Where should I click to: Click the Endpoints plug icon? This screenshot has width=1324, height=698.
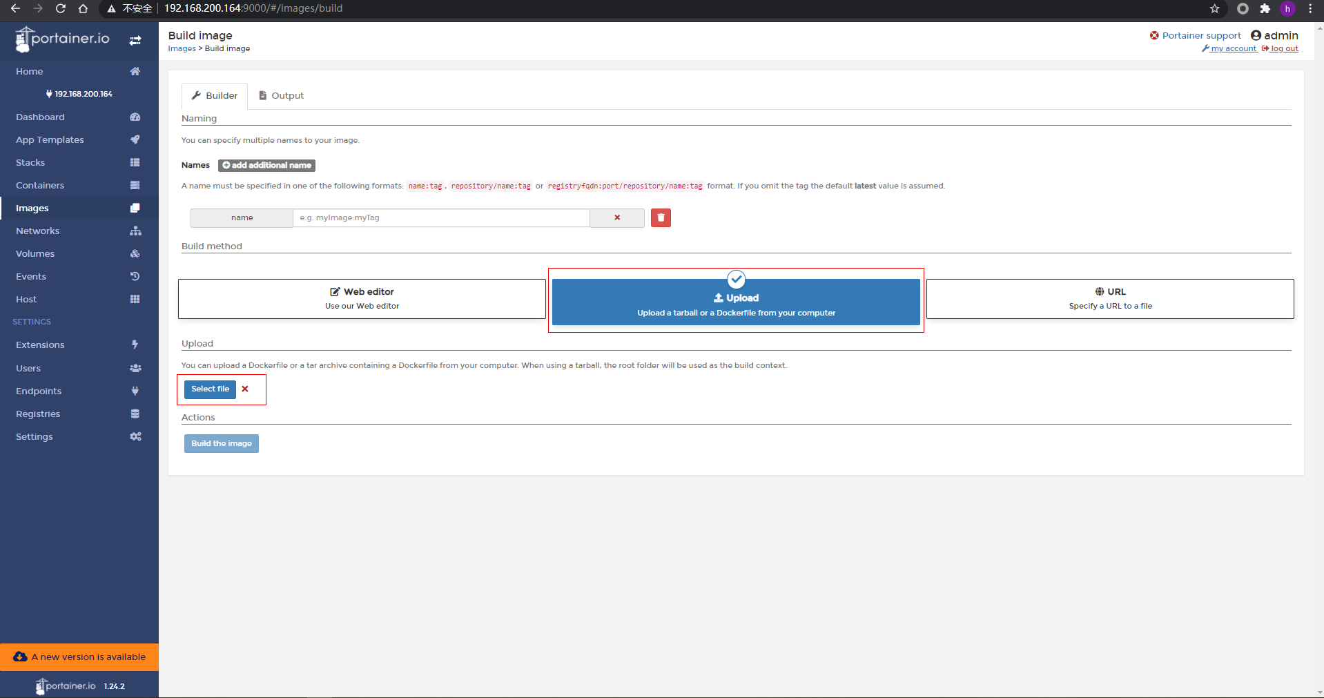pyautogui.click(x=135, y=391)
